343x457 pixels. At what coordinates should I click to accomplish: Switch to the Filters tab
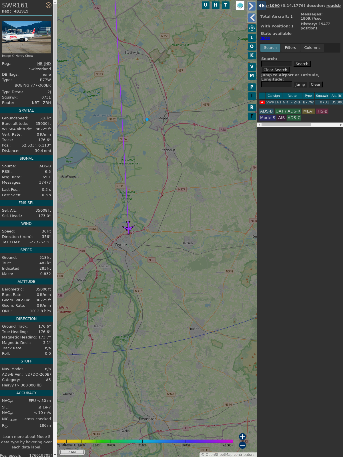[290, 48]
